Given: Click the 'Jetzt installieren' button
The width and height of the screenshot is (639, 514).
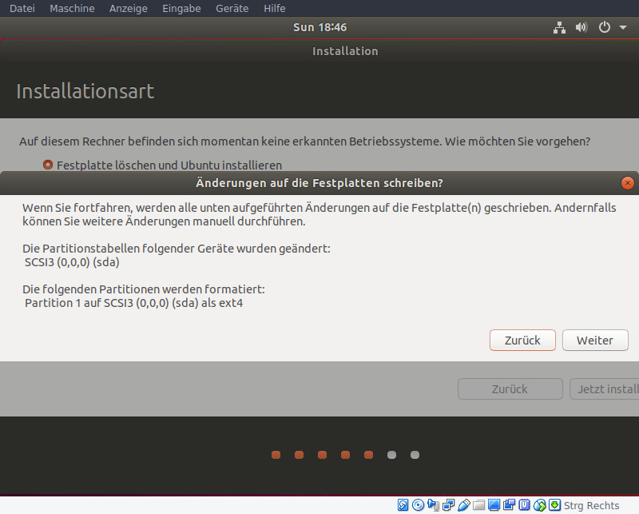Looking at the screenshot, I should (605, 389).
